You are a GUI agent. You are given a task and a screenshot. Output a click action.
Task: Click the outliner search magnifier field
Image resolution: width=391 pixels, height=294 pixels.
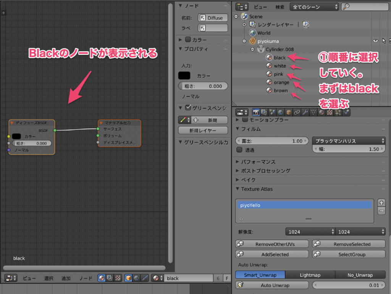365,7
